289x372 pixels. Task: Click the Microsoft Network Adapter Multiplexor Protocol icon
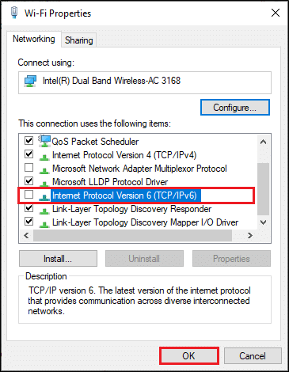click(44, 170)
